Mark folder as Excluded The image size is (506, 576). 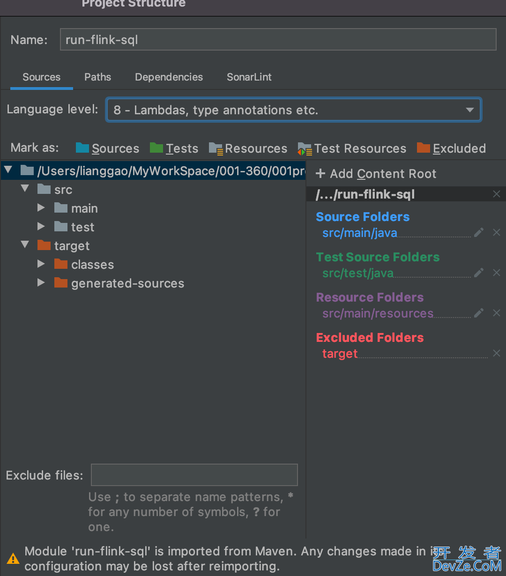pos(451,148)
